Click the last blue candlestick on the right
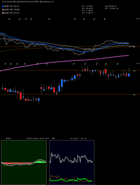This screenshot has width=140, height=185. 129,75
